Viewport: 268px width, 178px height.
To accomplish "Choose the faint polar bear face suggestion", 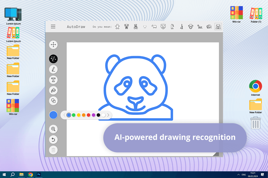I will (x=145, y=27).
